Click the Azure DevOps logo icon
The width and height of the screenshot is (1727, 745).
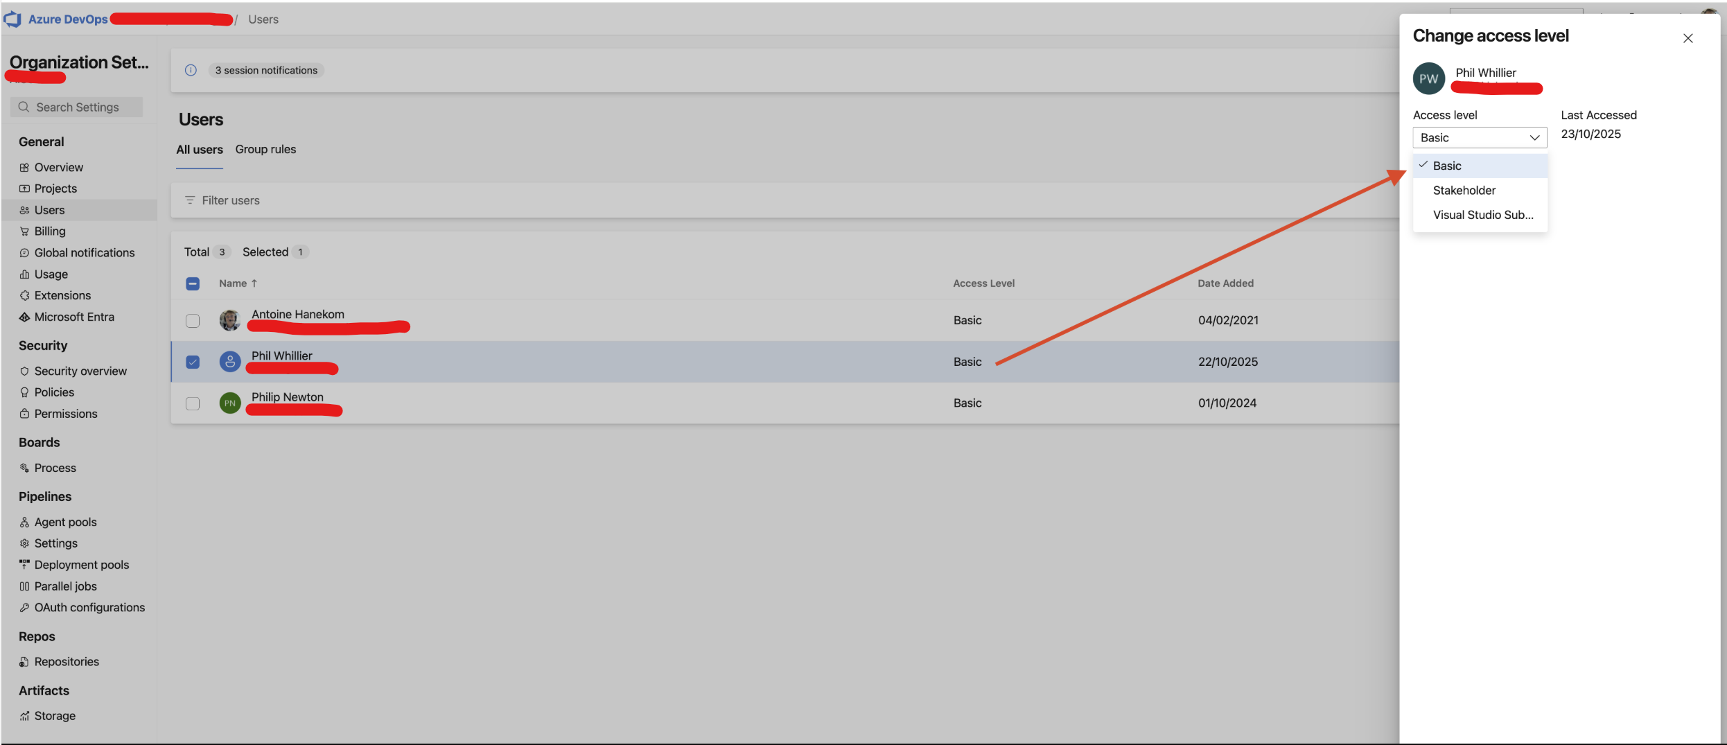(12, 19)
